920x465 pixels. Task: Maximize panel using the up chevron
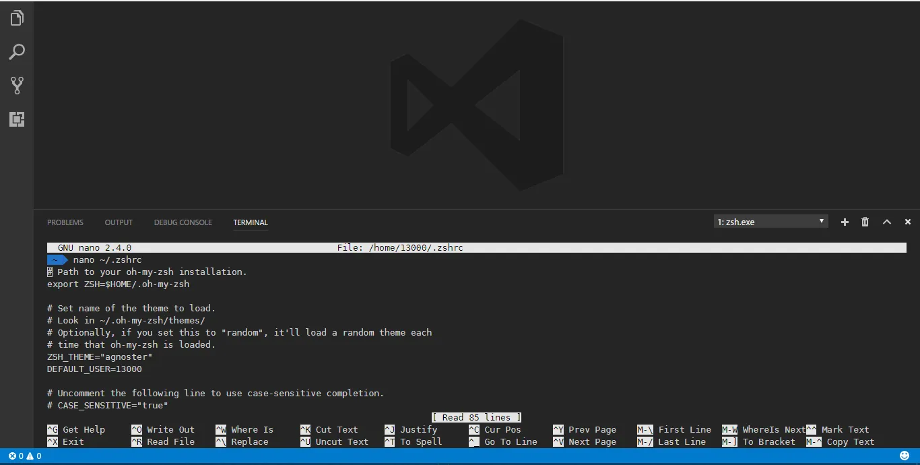(x=887, y=222)
